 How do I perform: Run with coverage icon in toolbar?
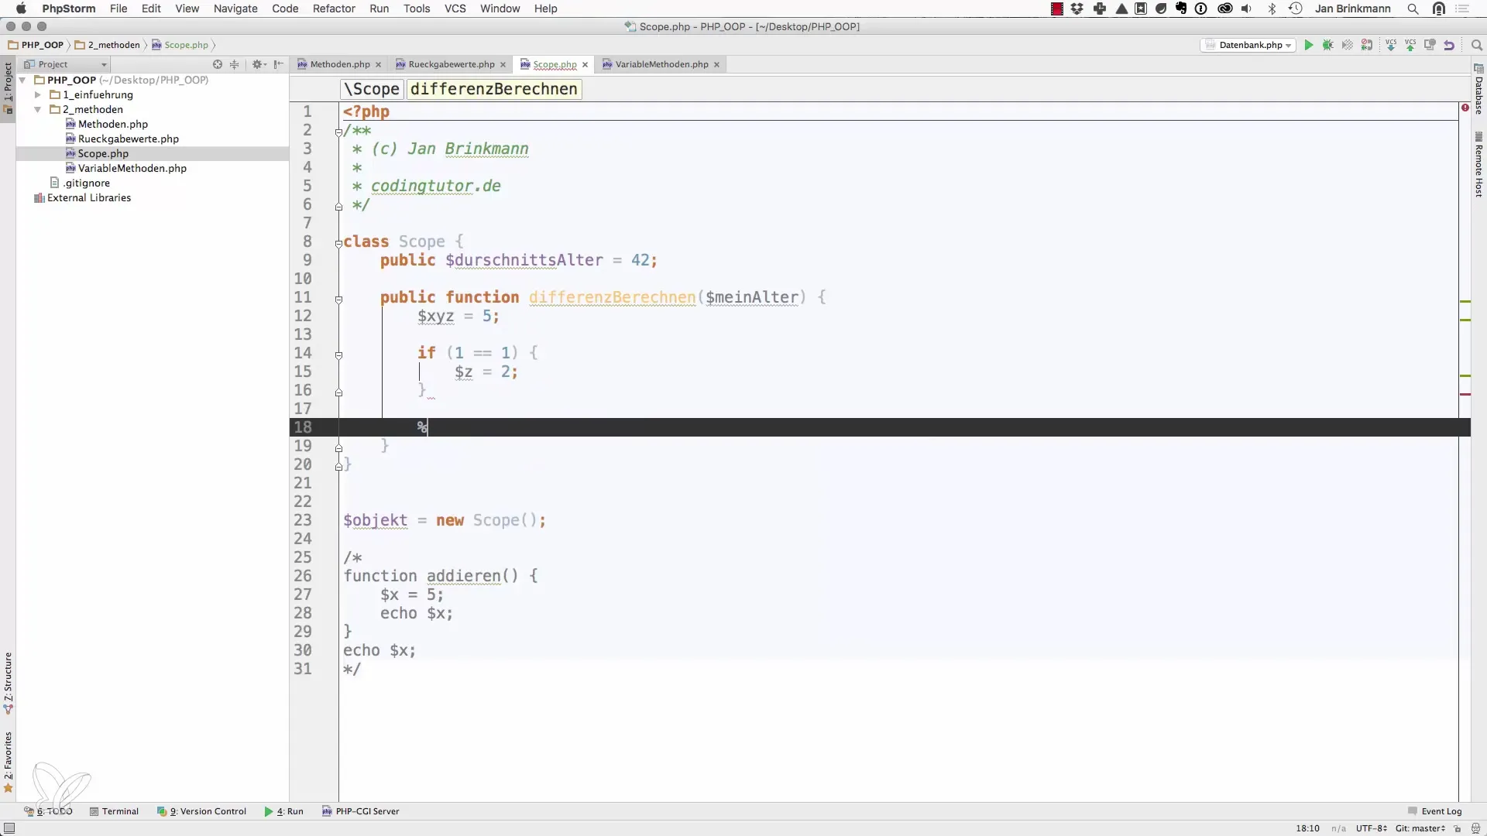(1347, 45)
